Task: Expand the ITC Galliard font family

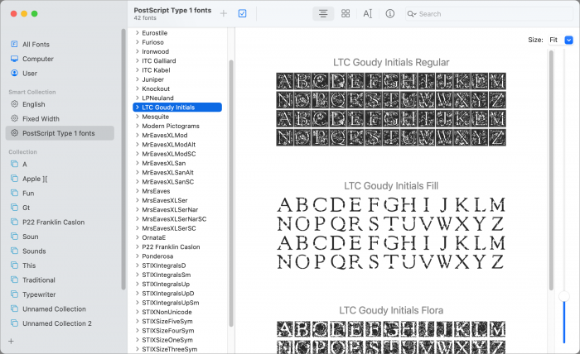Action: click(138, 60)
